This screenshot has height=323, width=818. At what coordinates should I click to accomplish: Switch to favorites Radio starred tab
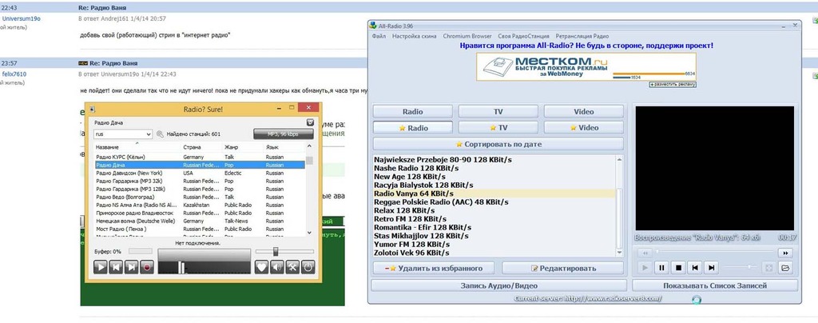pos(413,128)
